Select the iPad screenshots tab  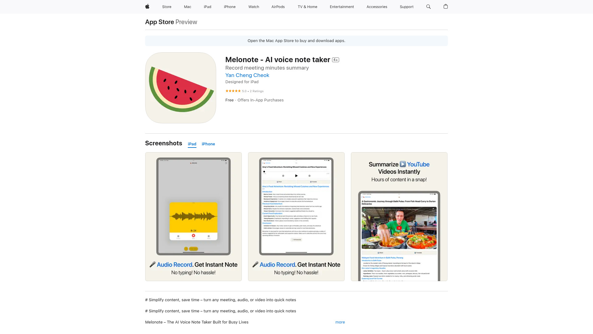(x=192, y=144)
